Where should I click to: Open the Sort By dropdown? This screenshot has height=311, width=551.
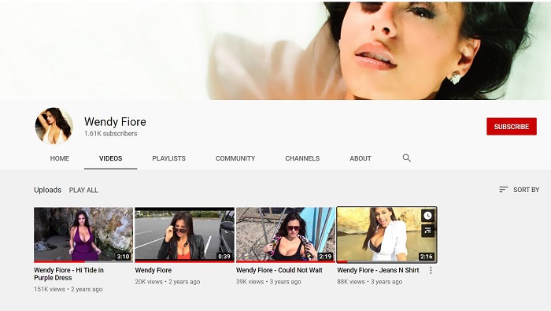point(519,190)
